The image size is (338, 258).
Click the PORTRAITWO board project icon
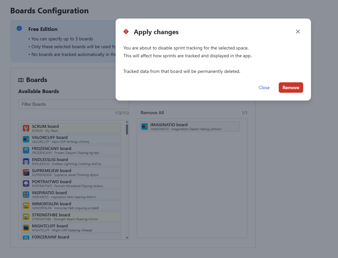click(x=26, y=183)
